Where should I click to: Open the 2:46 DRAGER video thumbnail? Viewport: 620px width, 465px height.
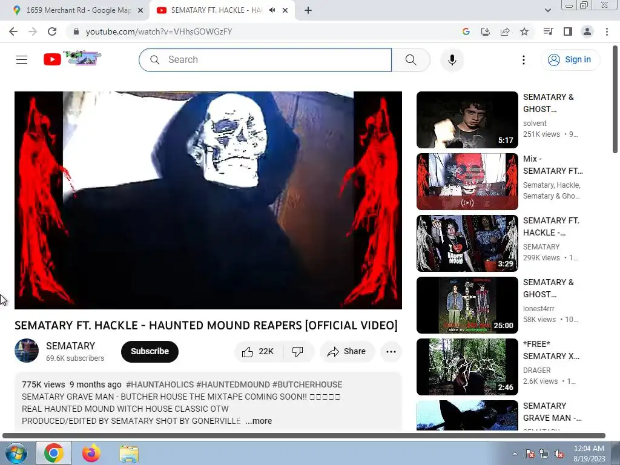[467, 366]
